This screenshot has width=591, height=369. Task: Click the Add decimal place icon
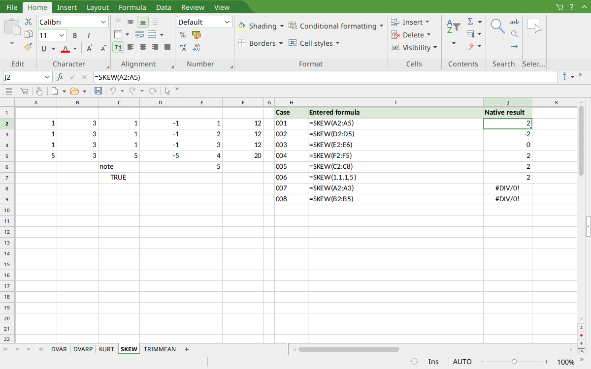tap(183, 47)
